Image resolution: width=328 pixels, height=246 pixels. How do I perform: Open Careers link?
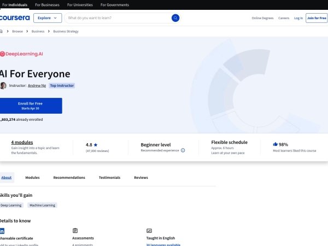284,18
